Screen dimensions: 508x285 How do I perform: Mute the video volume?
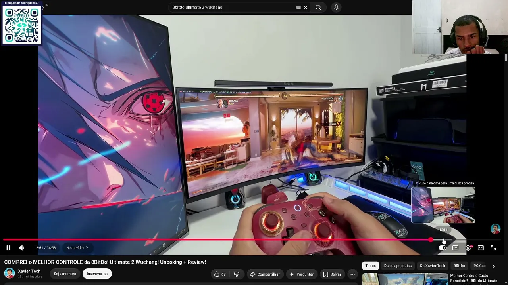coord(22,248)
